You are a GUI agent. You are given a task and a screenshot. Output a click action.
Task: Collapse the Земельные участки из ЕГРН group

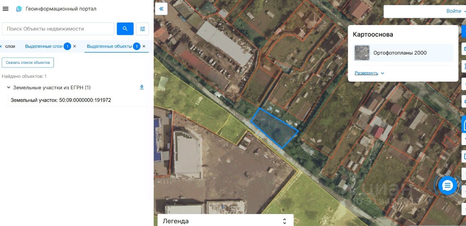[x=9, y=87]
